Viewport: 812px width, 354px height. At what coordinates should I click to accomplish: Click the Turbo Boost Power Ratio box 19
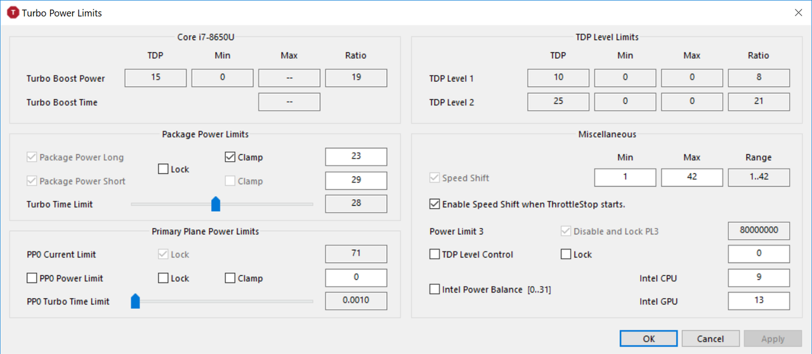click(356, 78)
